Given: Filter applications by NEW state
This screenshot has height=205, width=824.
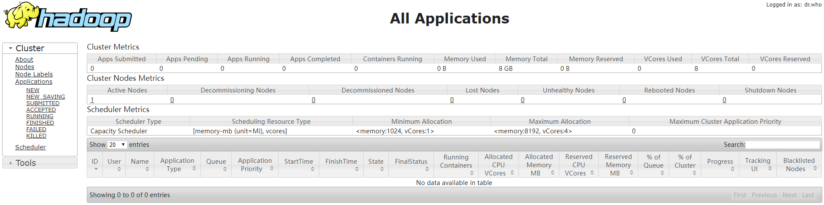Looking at the screenshot, I should pos(33,90).
